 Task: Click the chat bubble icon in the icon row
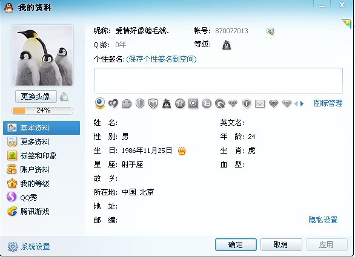pos(127,104)
